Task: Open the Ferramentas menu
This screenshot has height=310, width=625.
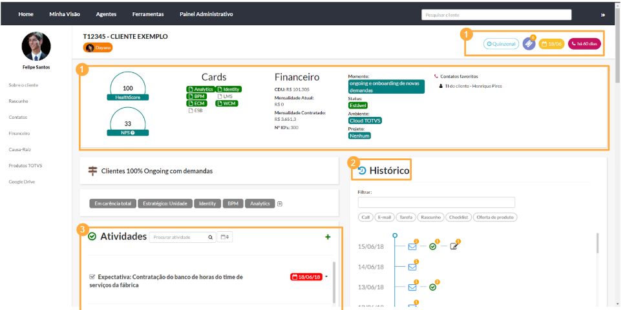Action: pos(148,14)
